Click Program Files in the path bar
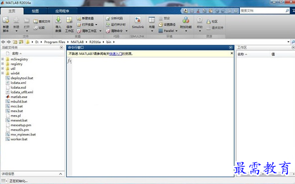 [x=55, y=42]
